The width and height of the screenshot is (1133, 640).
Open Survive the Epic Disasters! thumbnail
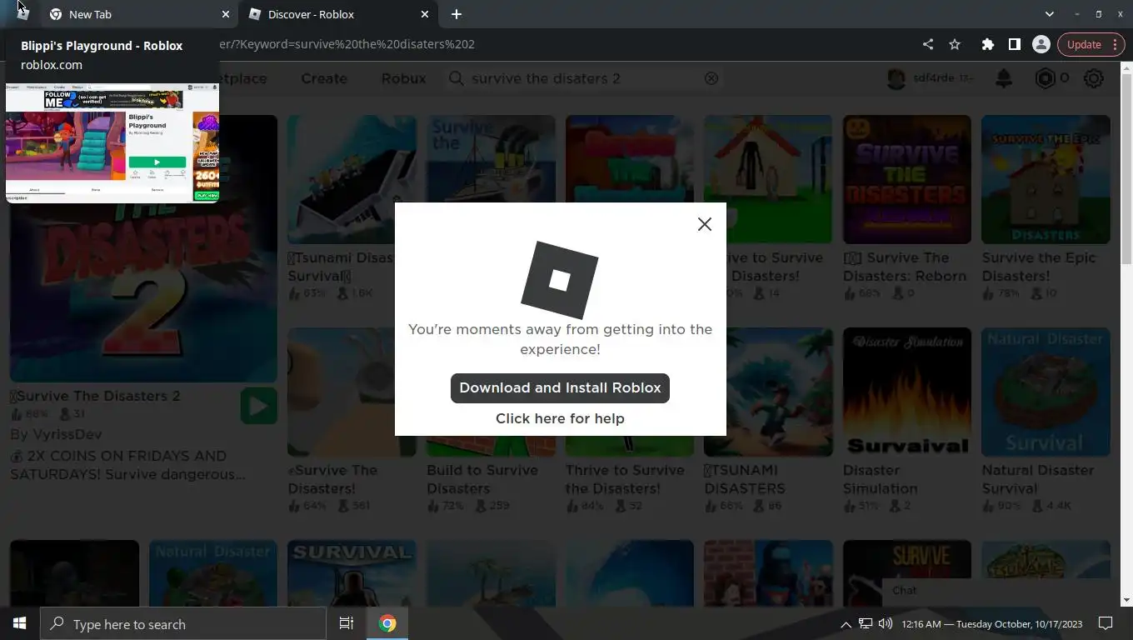1046,179
